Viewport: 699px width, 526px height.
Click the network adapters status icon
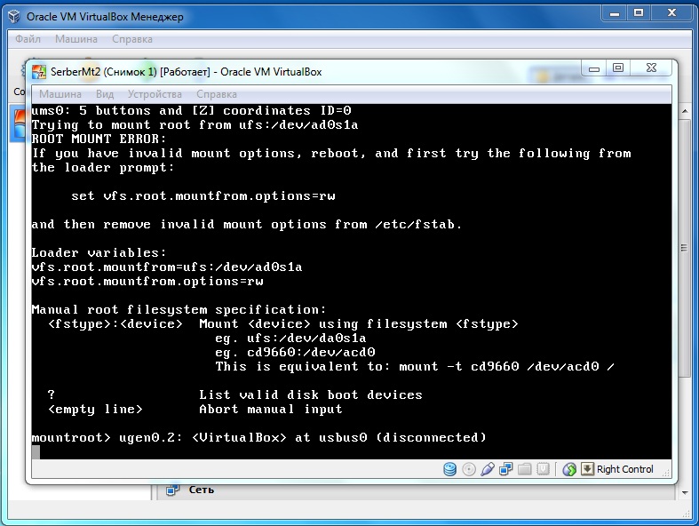[505, 469]
